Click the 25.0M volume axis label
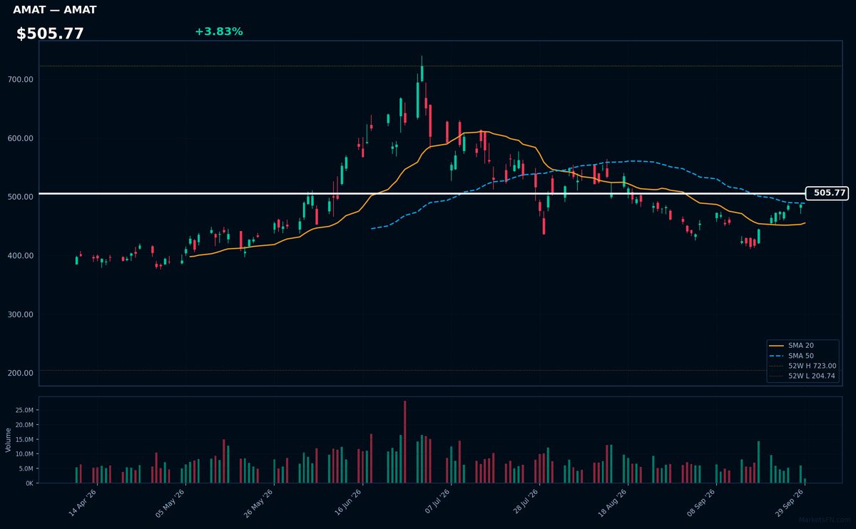The height and width of the screenshot is (529, 856). [24, 410]
